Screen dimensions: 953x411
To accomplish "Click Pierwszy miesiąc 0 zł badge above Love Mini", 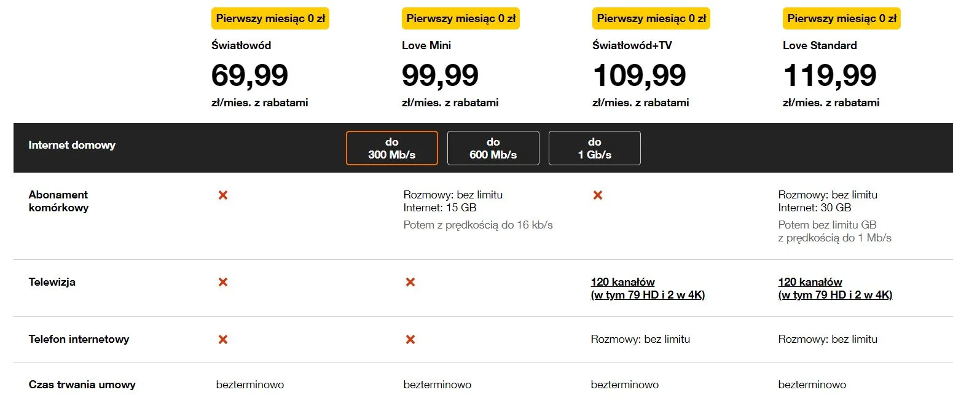I will click(x=461, y=18).
